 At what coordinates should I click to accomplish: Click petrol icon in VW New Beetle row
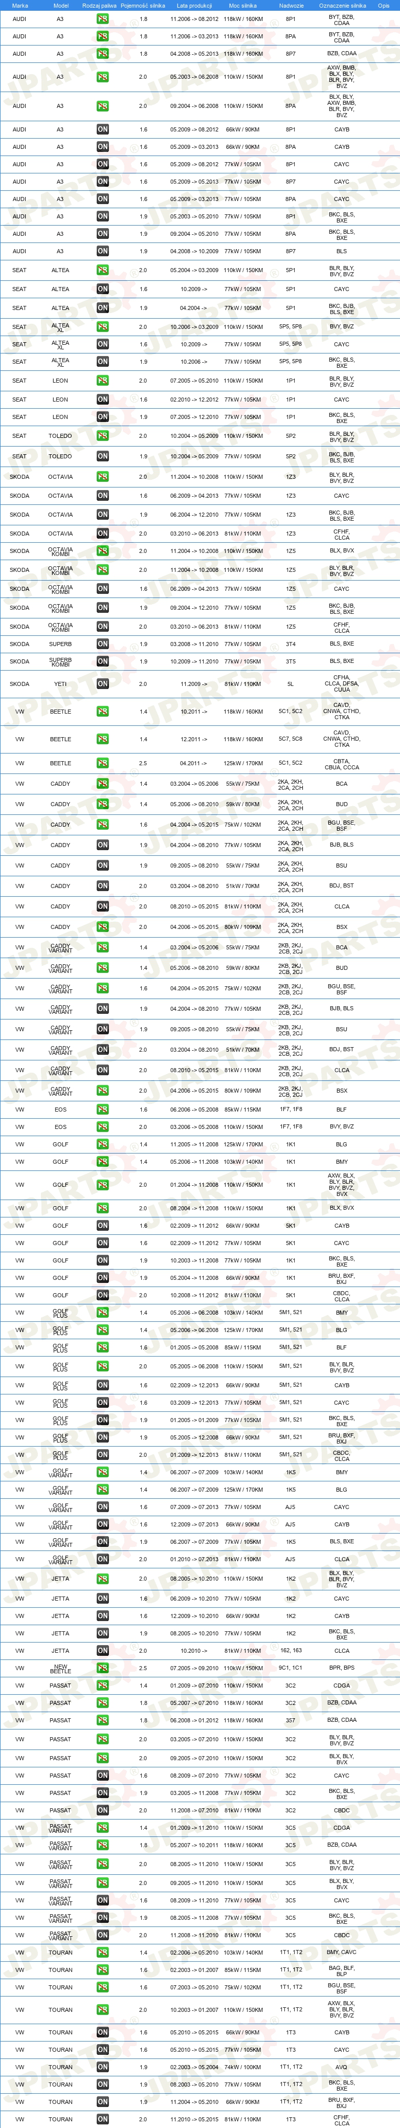102,1668
